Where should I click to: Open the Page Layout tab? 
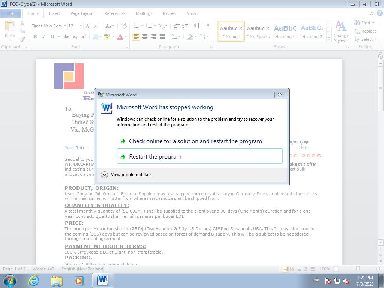(82, 13)
